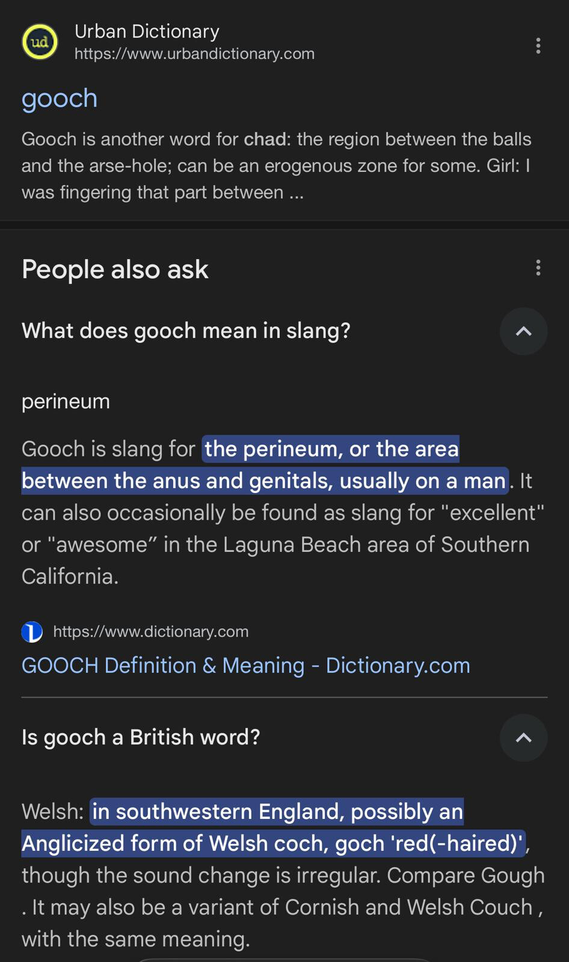Viewport: 569px width, 962px height.
Task: Open the blue "gooch" result title
Action: [59, 99]
